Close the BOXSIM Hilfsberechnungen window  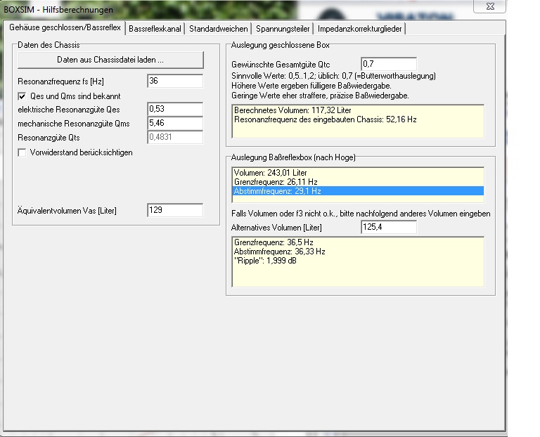tap(489, 6)
